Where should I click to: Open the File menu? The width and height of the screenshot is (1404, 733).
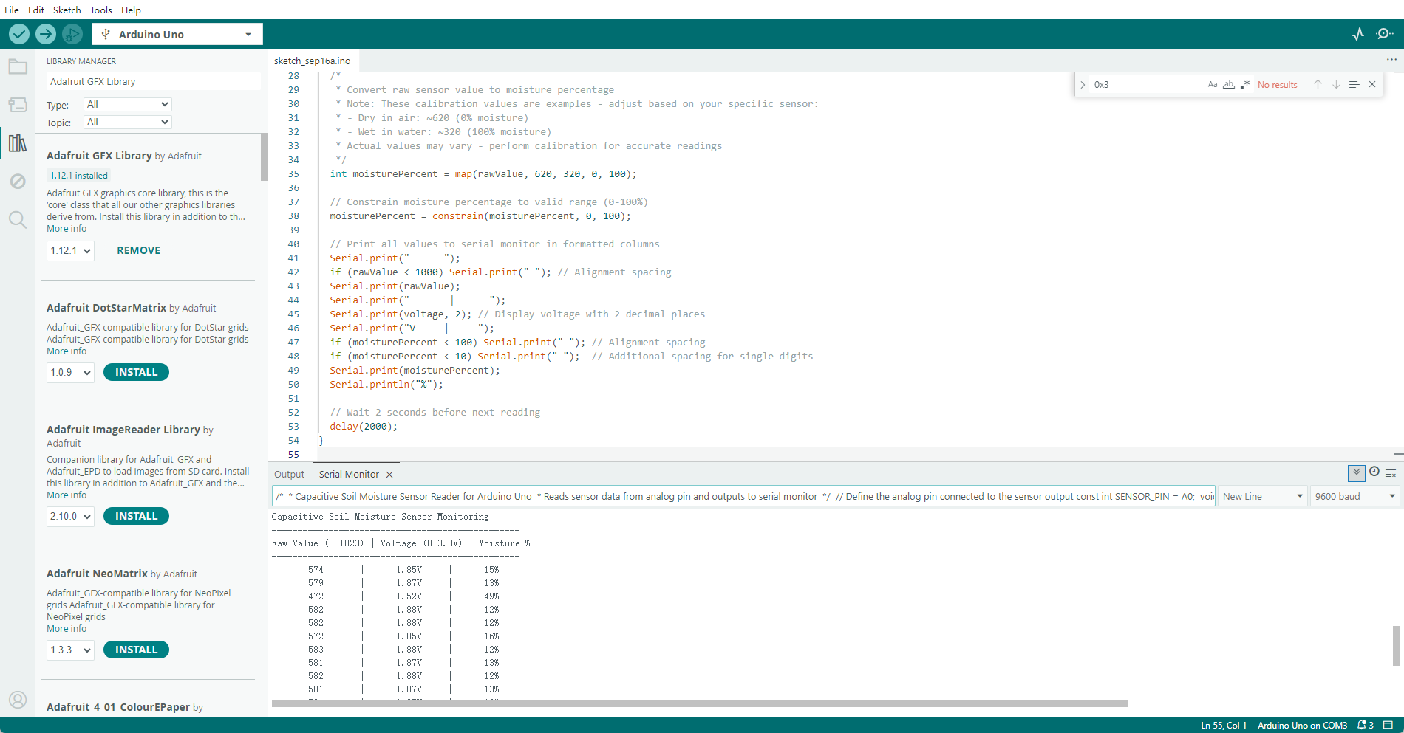coord(12,10)
